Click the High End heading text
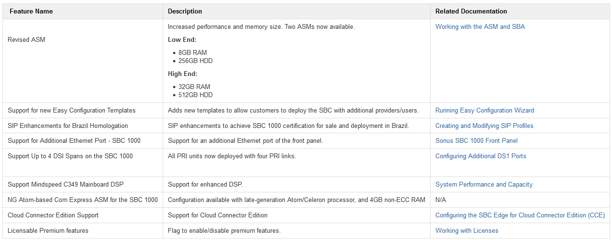 (182, 74)
